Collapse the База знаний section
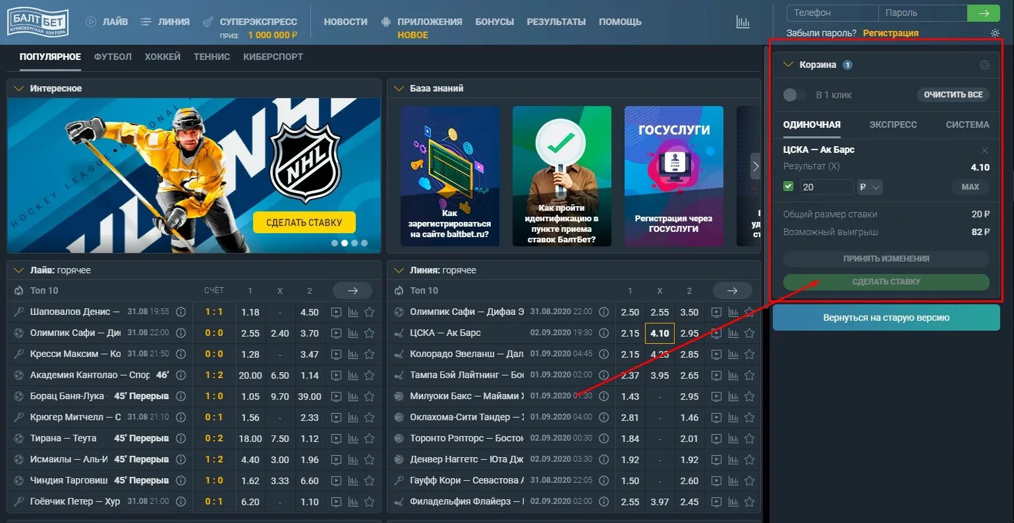The height and width of the screenshot is (523, 1014). (399, 88)
